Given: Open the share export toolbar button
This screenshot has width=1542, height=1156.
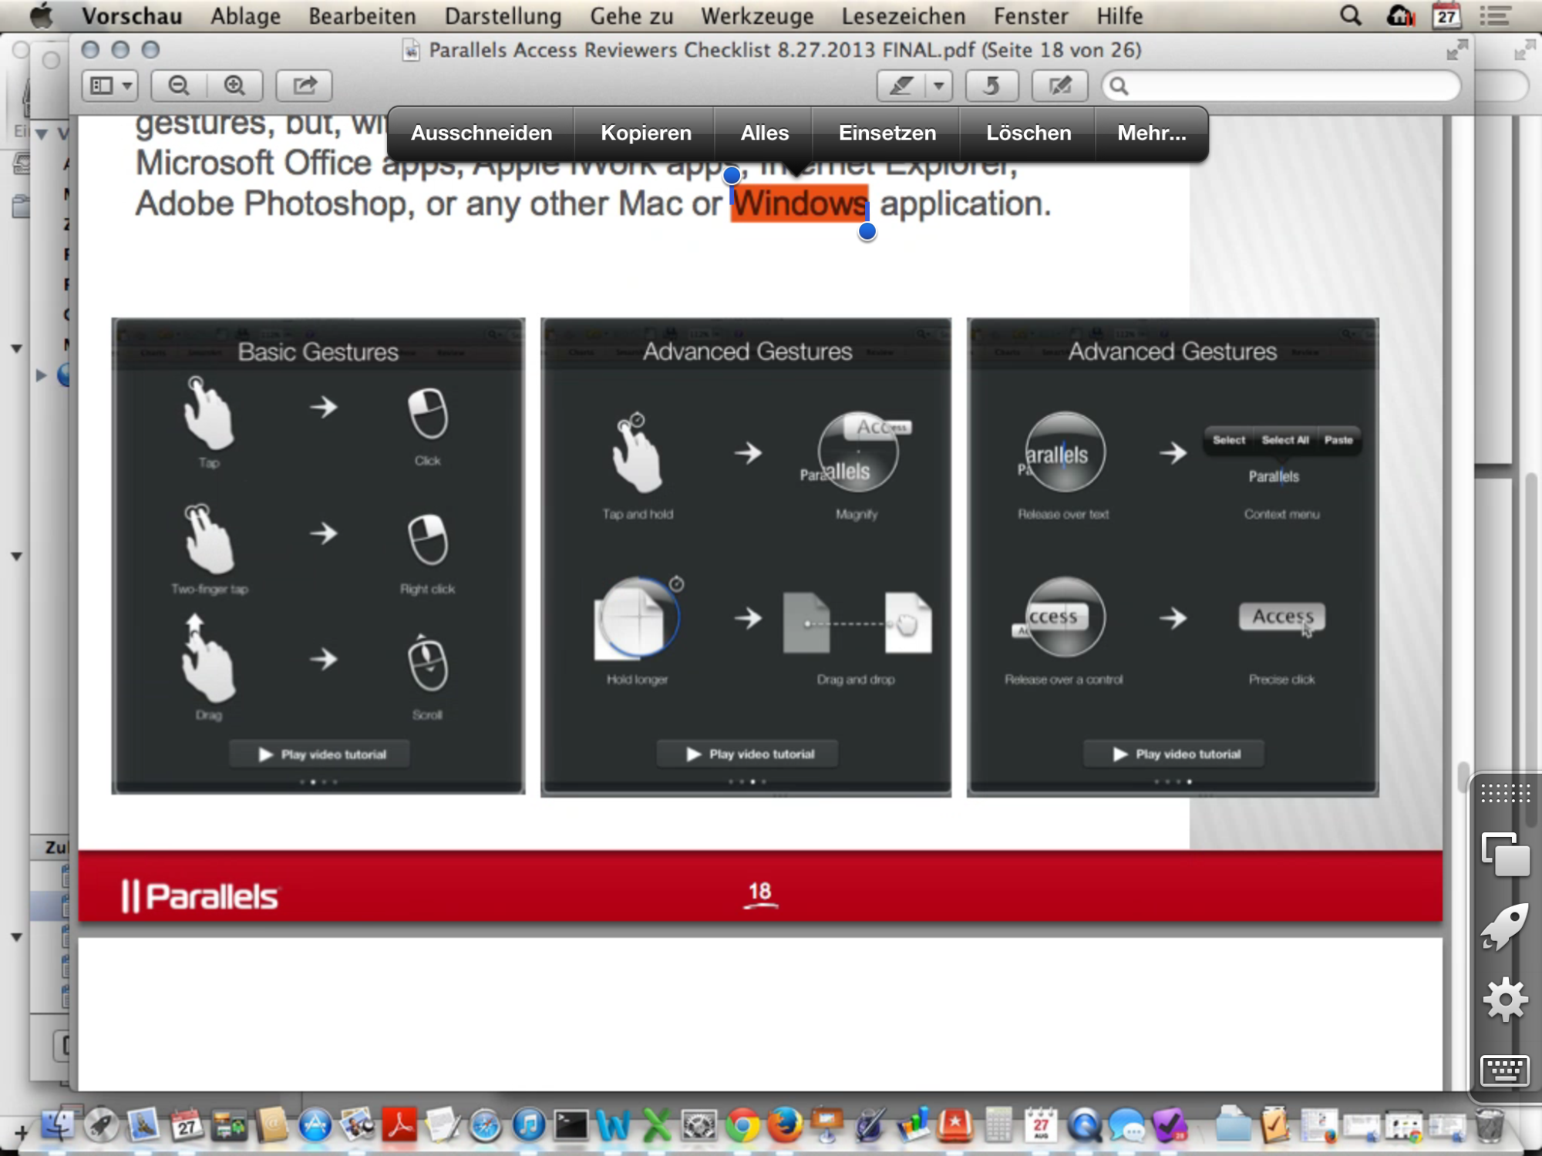Looking at the screenshot, I should (x=305, y=85).
